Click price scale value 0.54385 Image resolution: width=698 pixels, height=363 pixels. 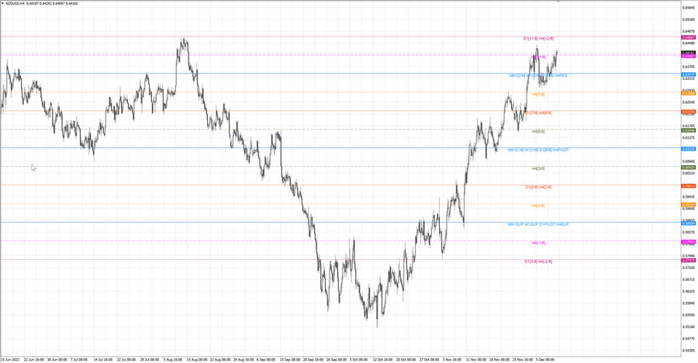click(689, 351)
